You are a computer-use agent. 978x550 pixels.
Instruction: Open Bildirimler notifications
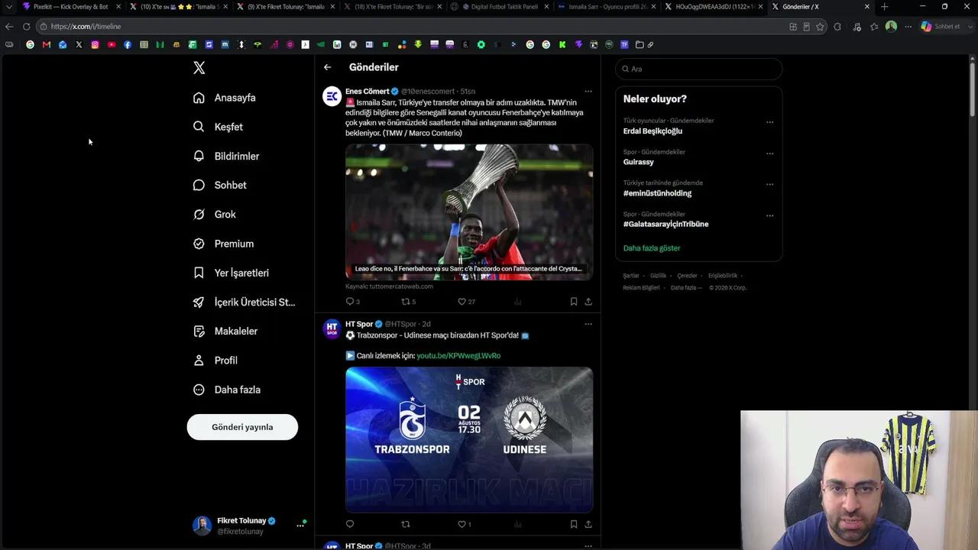[227, 156]
